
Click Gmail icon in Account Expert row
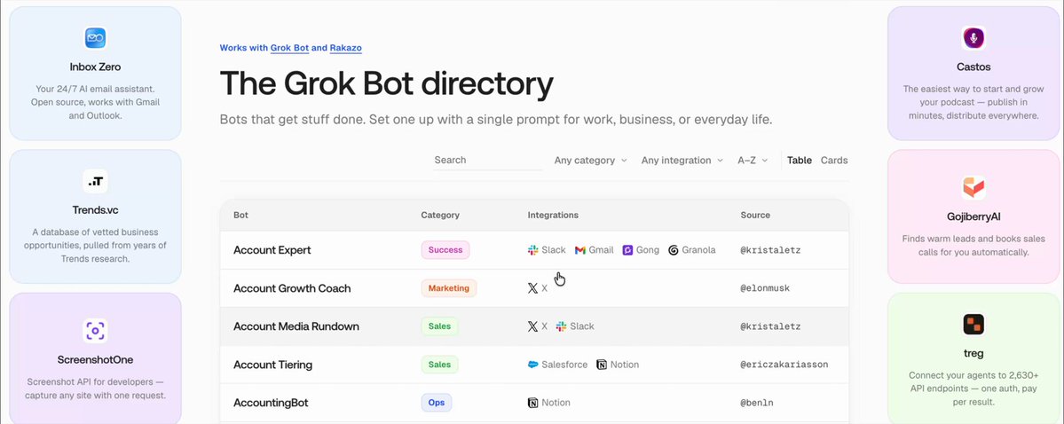tap(580, 249)
